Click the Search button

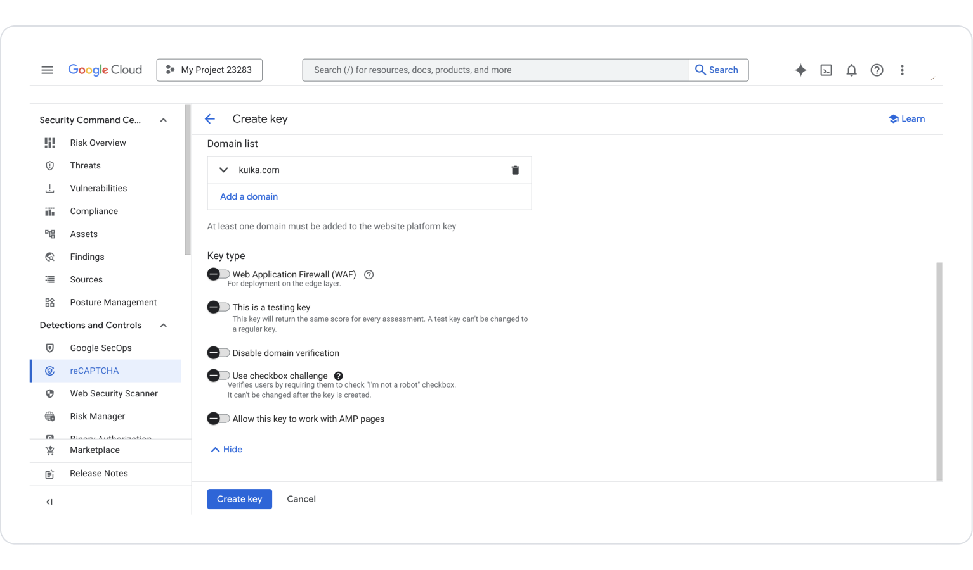tap(717, 70)
